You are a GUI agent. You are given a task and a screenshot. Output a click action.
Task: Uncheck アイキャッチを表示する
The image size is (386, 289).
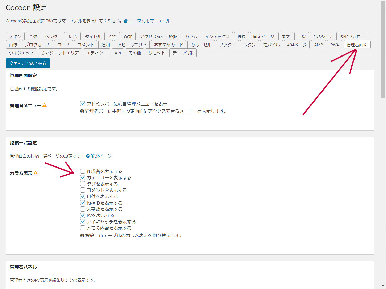pyautogui.click(x=83, y=221)
